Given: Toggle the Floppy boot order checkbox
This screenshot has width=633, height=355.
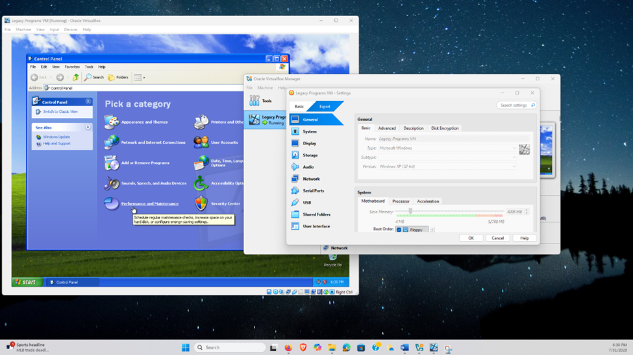Looking at the screenshot, I should (x=399, y=230).
